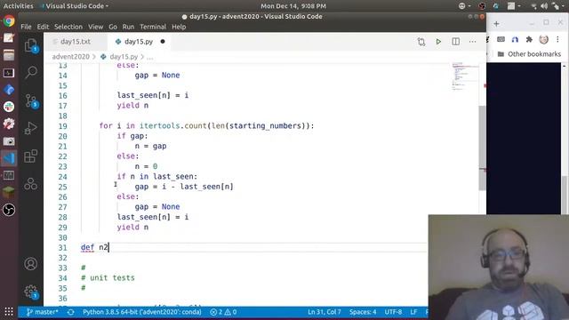This screenshot has width=569, height=320.
Task: Open Chrome three-dot menu
Action: tap(557, 39)
